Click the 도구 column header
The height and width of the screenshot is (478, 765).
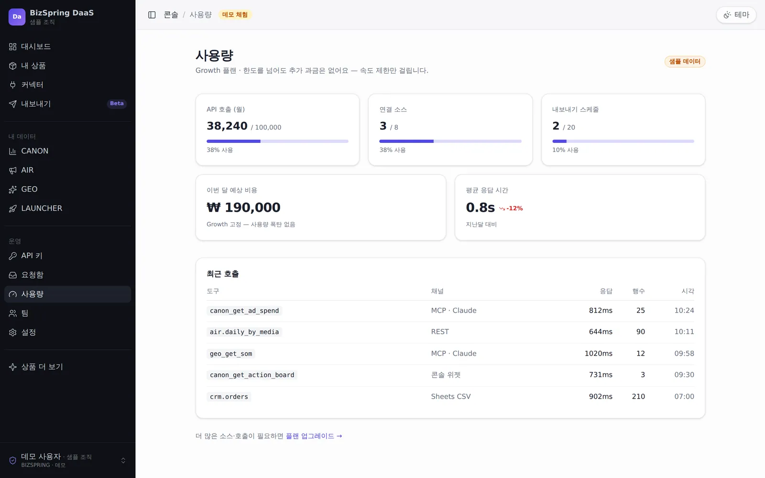[x=213, y=291]
